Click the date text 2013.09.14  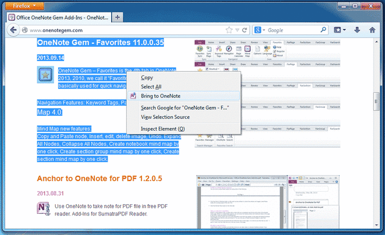(x=51, y=58)
